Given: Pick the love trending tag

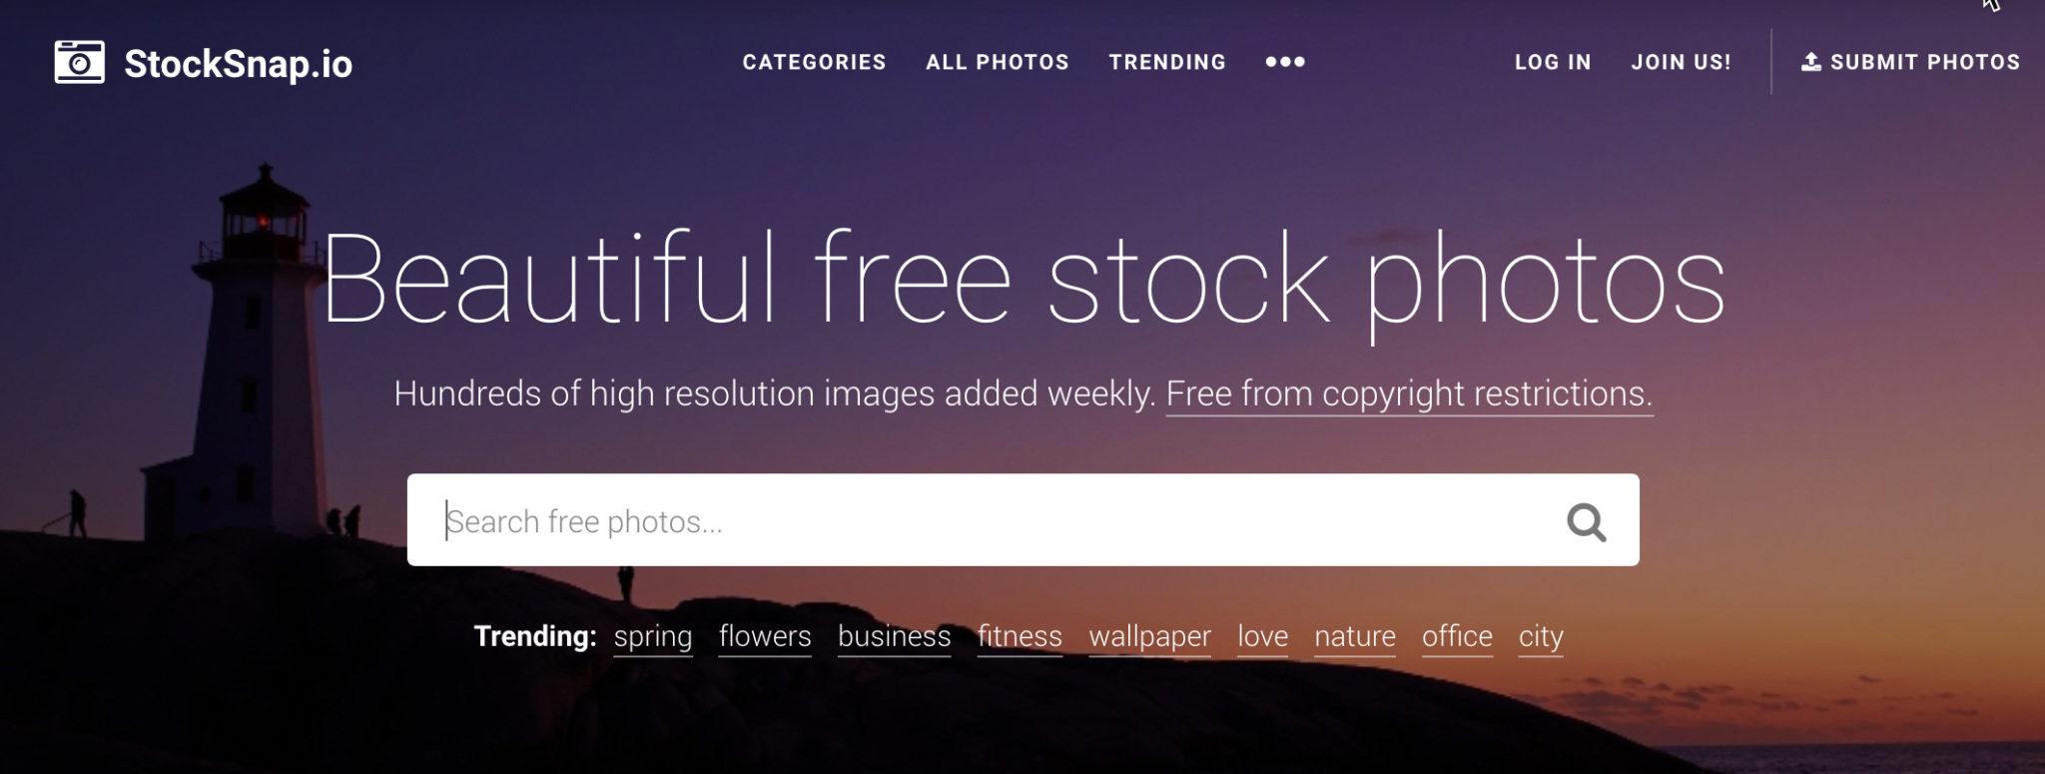Looking at the screenshot, I should (x=1262, y=637).
